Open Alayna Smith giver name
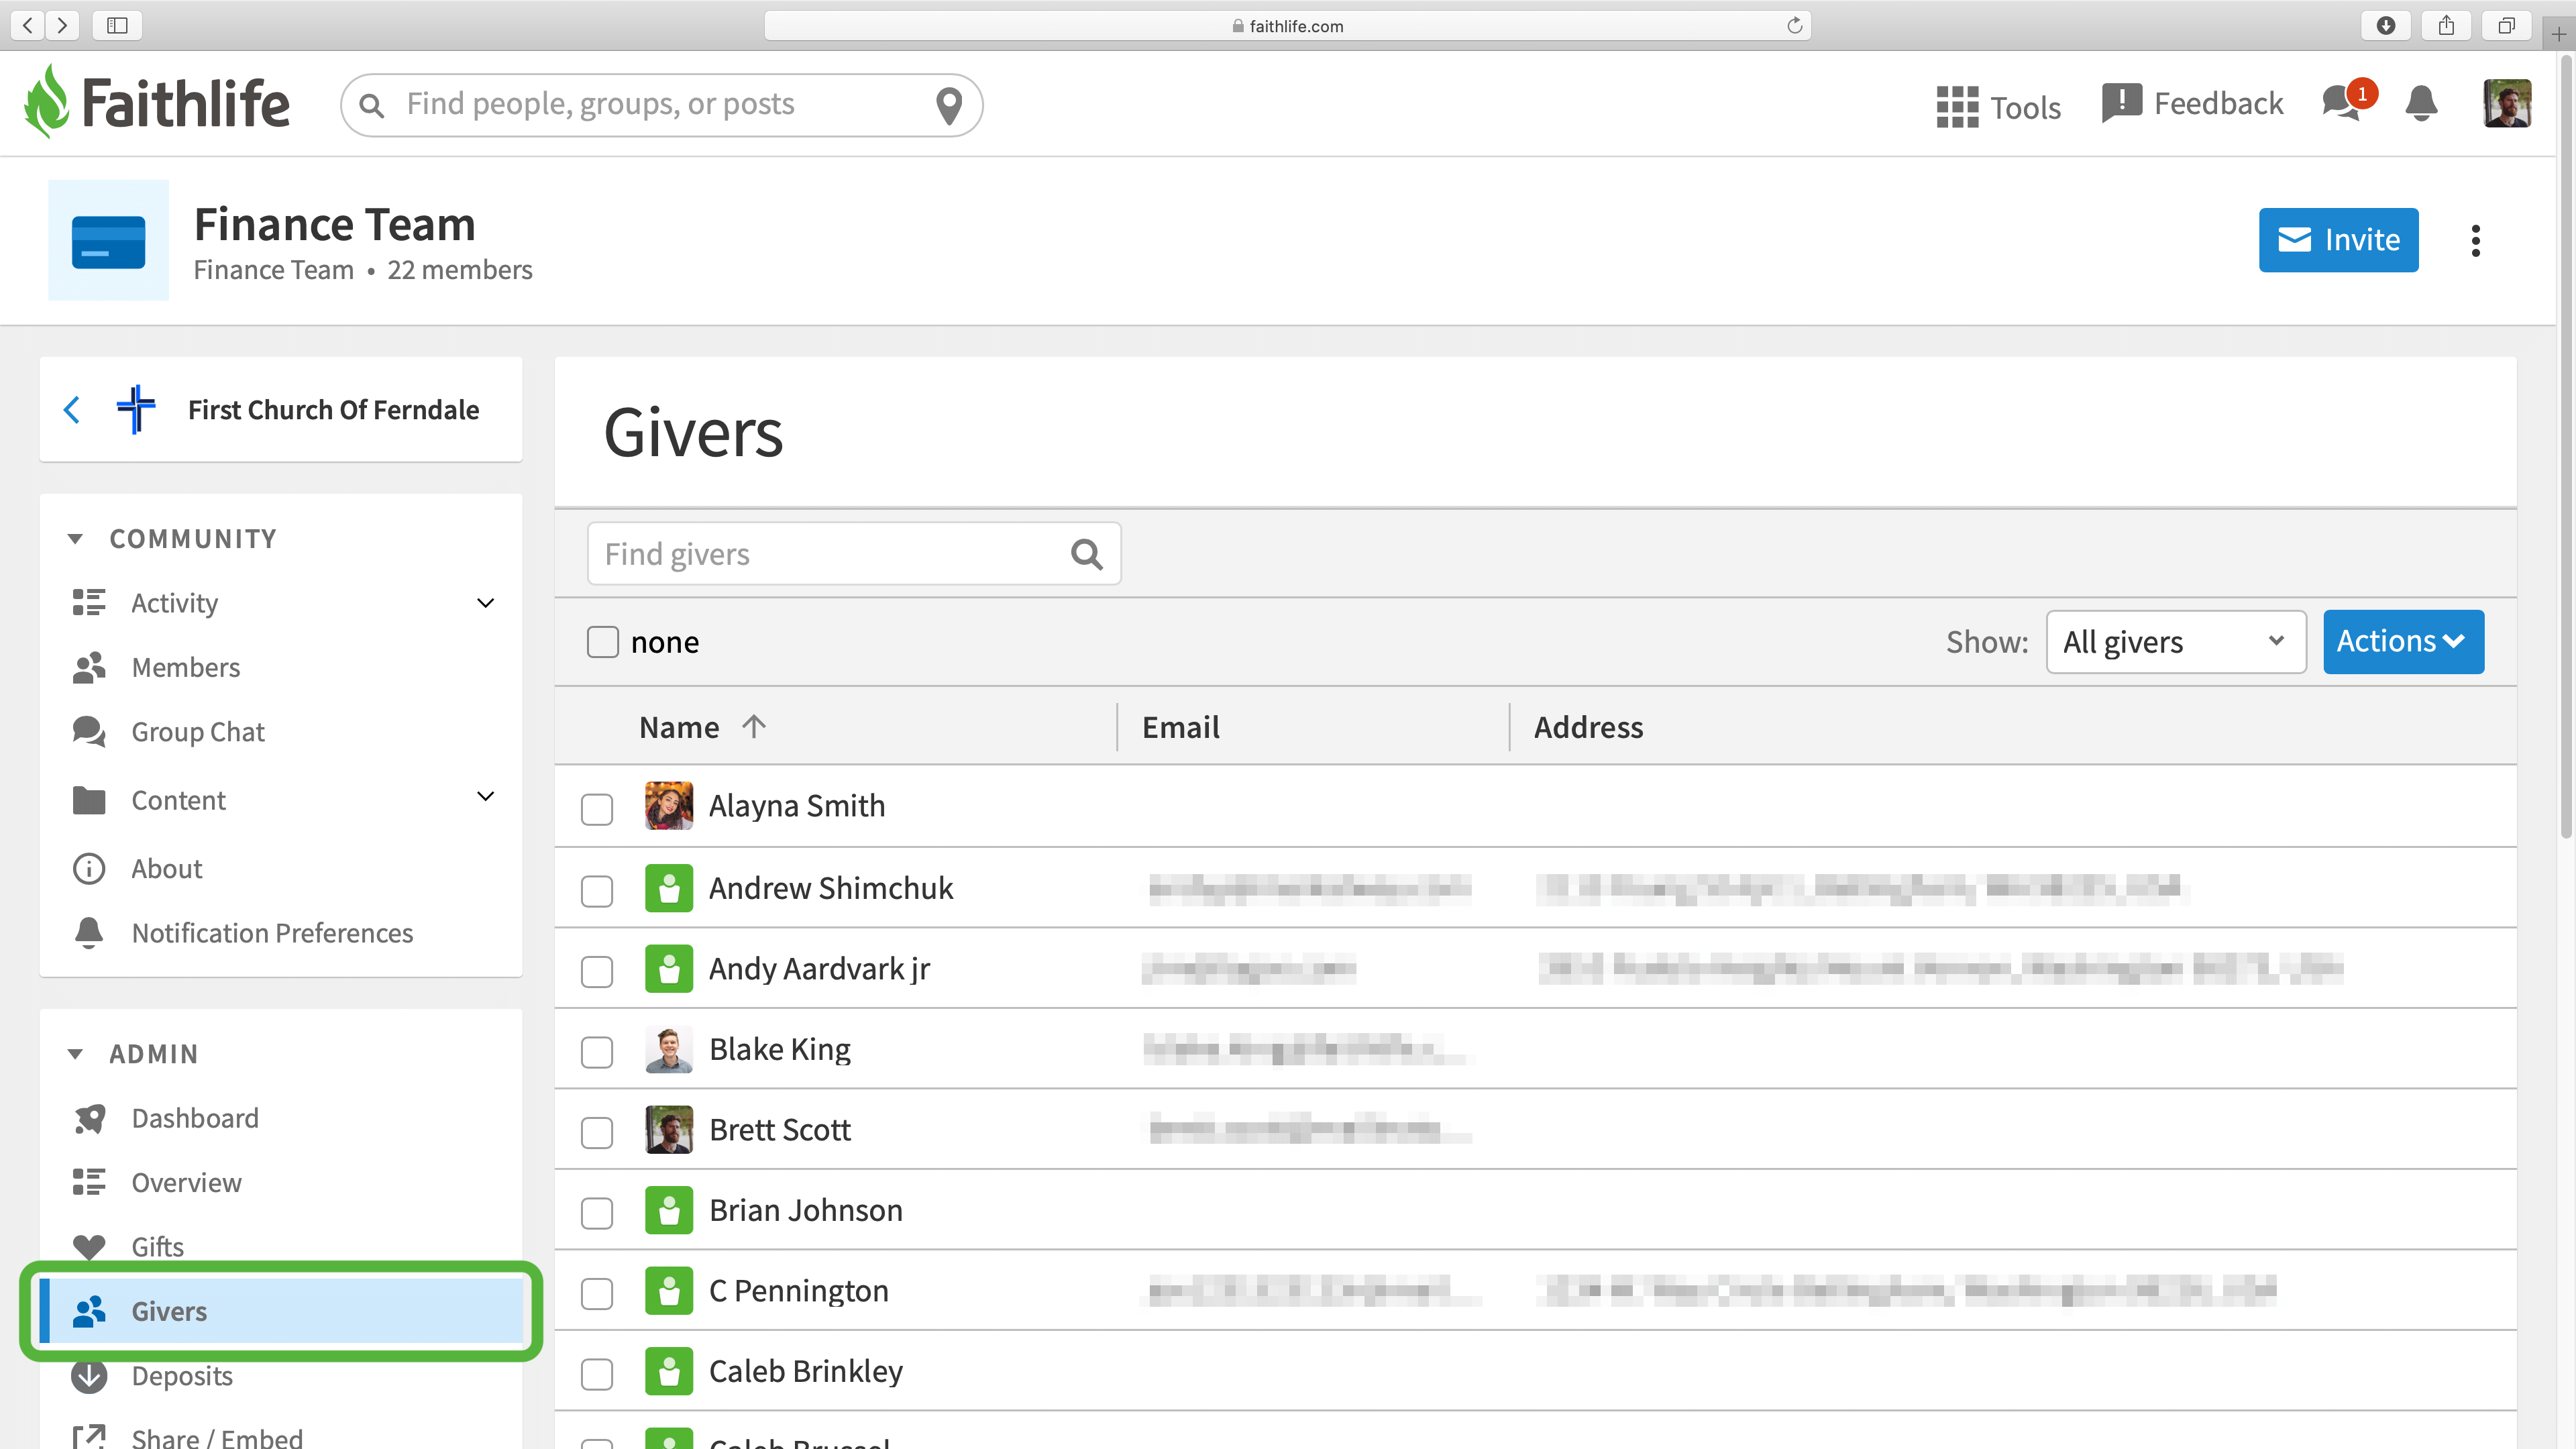 [797, 806]
